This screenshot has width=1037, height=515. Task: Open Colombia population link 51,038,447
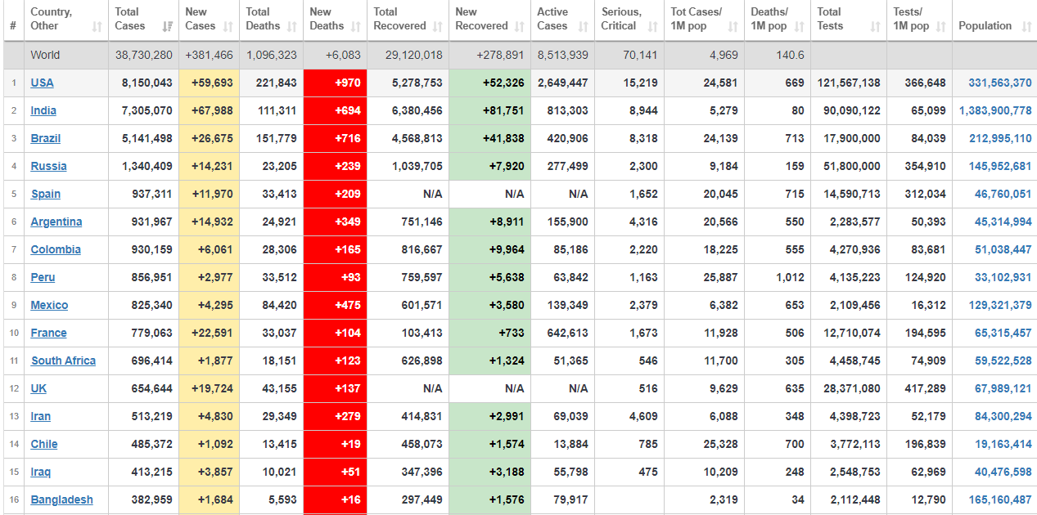[1003, 249]
